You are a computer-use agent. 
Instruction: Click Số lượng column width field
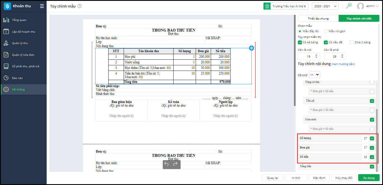[x=365, y=138]
